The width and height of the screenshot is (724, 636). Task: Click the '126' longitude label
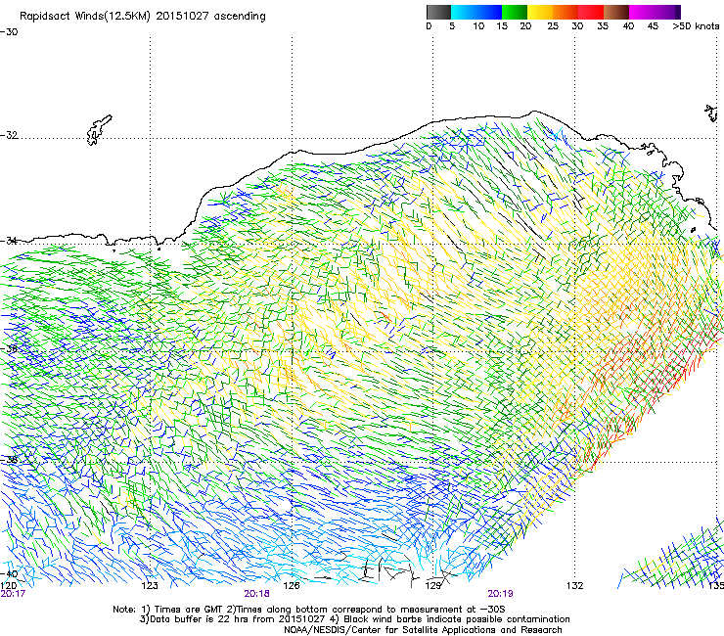pos(292,586)
